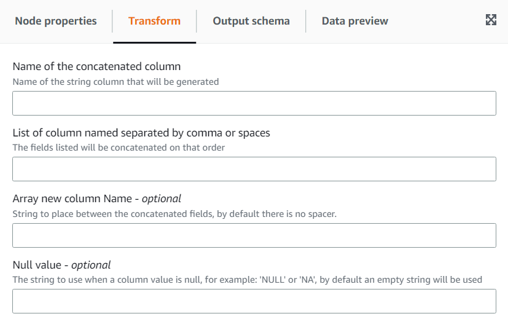Open the Output schema tab
Image resolution: width=508 pixels, height=319 pixels.
pyautogui.click(x=251, y=21)
